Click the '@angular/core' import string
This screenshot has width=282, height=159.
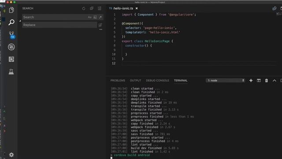click(181, 15)
